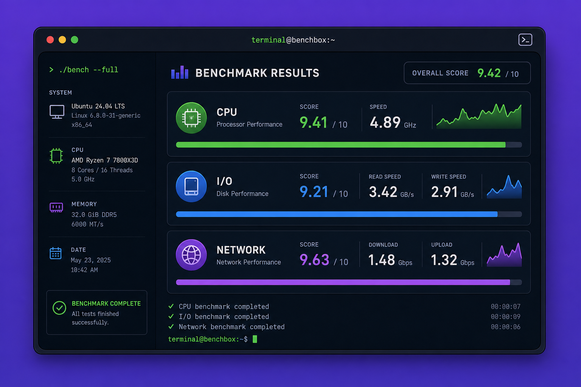Click the 8 Cores / 16 Threads text
Screen dimensions: 581x387
(102, 170)
